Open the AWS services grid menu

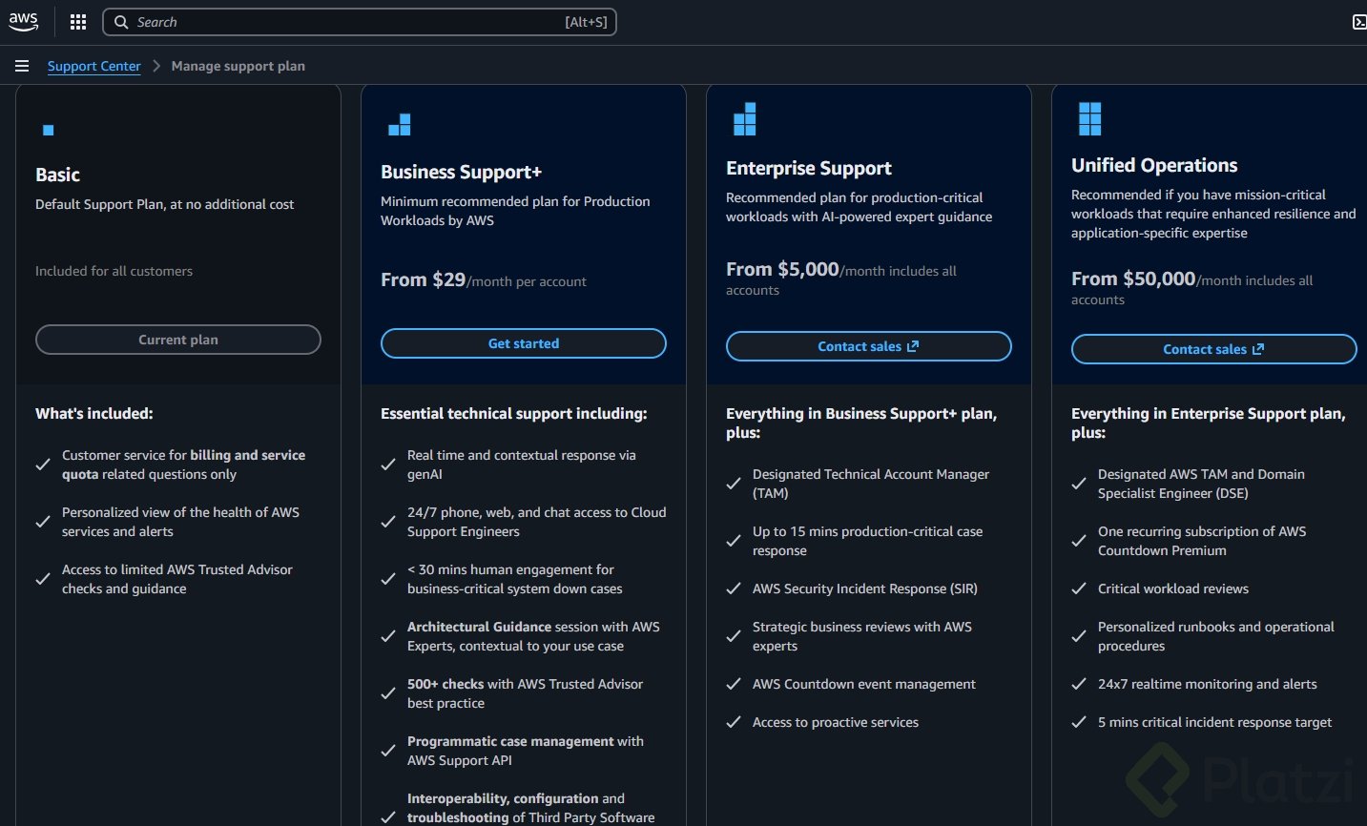pyautogui.click(x=78, y=22)
